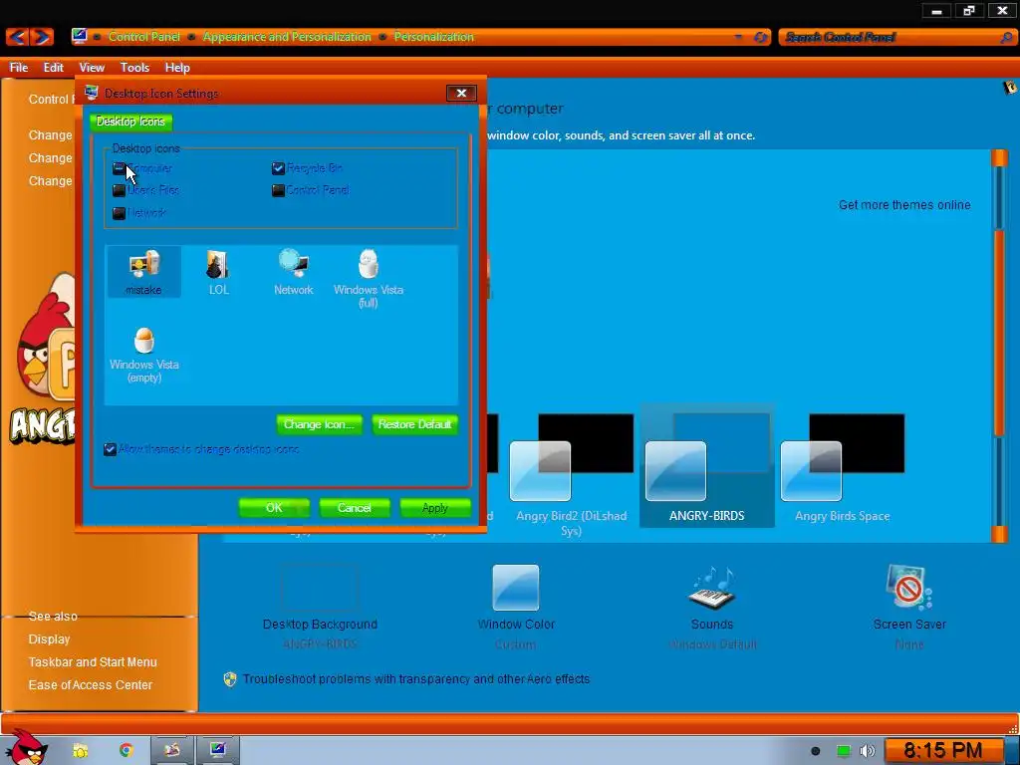Click the 8:15 PM clock
This screenshot has width=1020, height=765.
pos(942,750)
